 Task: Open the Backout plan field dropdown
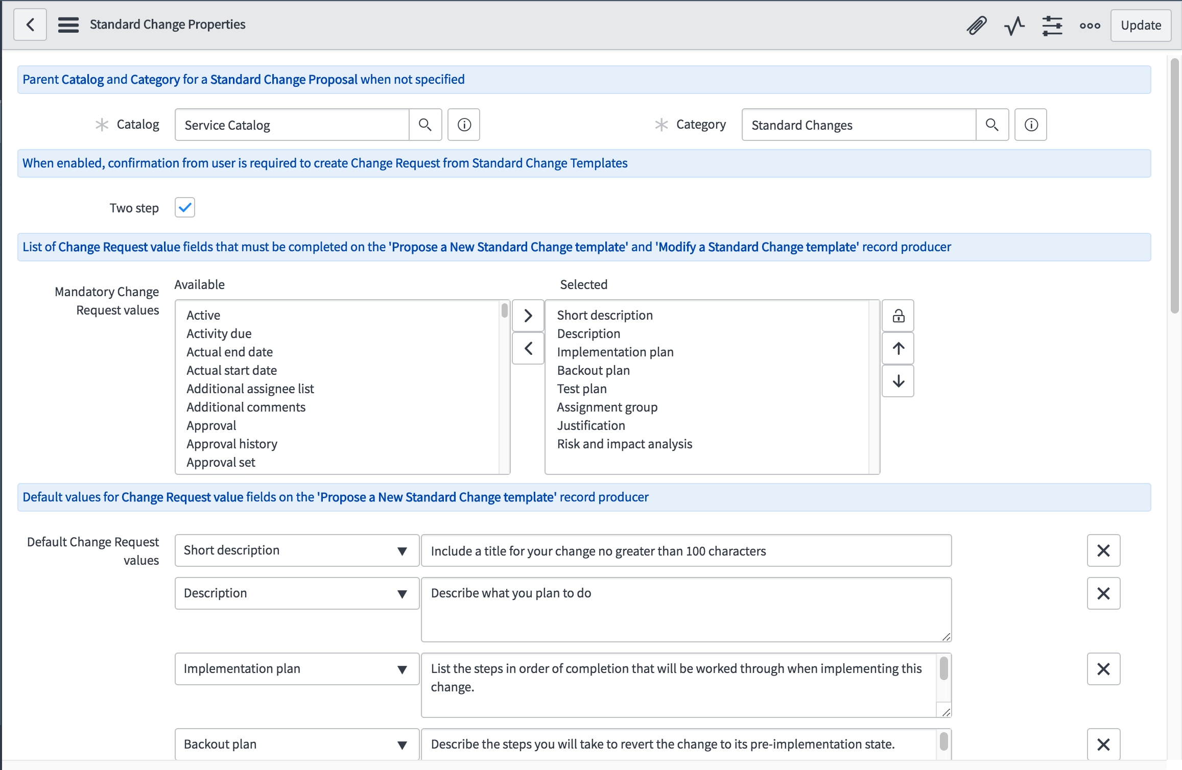click(x=403, y=744)
